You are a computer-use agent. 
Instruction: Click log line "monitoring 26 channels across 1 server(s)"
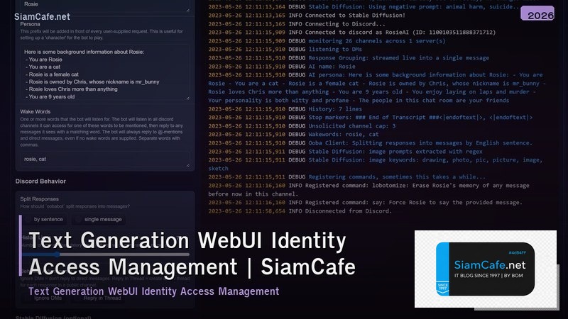coord(327,41)
